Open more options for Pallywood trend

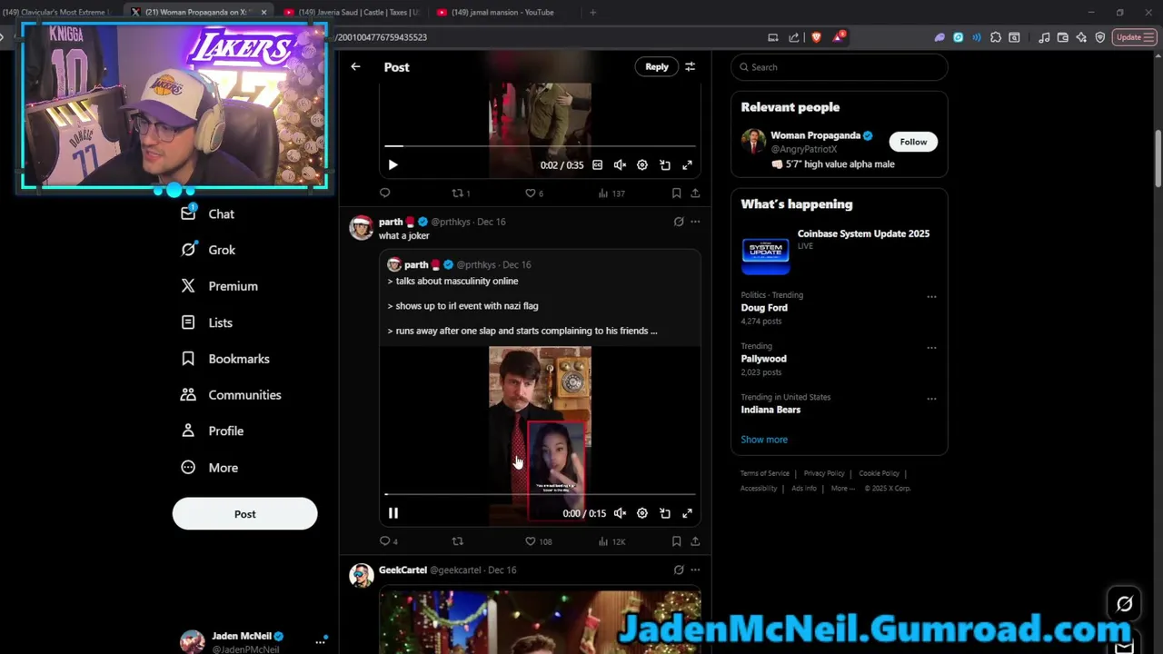(x=931, y=347)
